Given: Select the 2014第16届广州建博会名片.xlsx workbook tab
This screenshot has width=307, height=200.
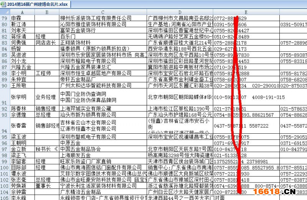Looking at the screenshot, I should click(x=37, y=4).
